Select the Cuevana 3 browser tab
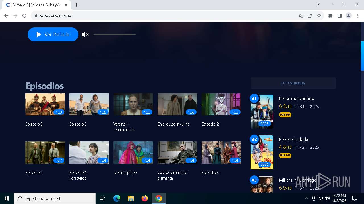This screenshot has width=364, height=204. 36,5
